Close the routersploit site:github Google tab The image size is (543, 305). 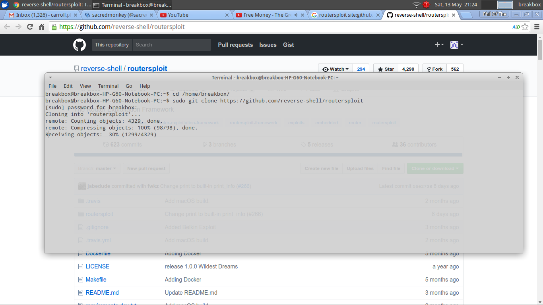[378, 15]
